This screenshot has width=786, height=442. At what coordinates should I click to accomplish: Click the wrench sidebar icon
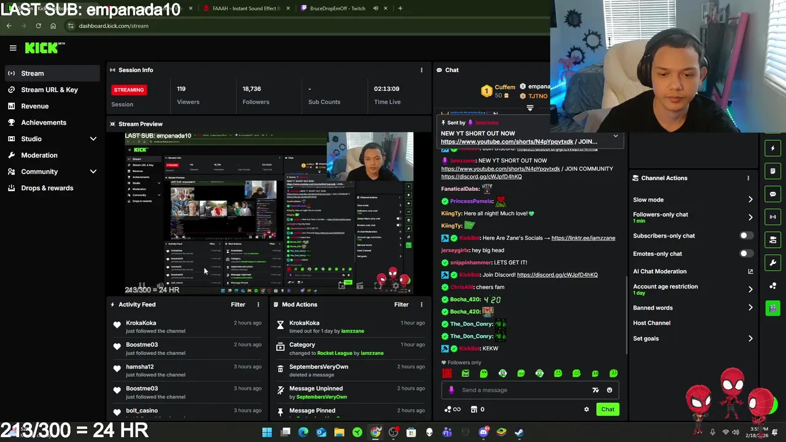[x=773, y=263]
